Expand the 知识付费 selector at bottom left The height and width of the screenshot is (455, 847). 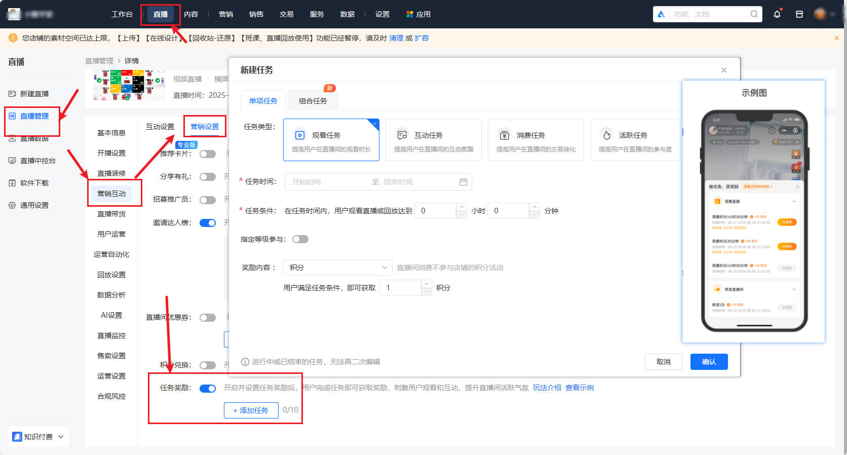(x=38, y=437)
